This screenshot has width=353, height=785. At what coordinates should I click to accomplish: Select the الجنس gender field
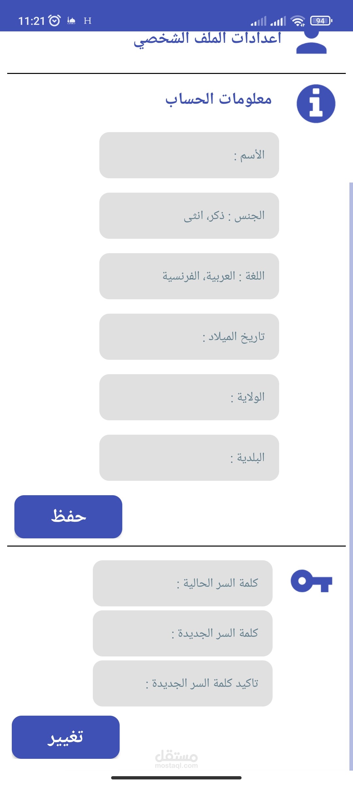coord(189,216)
